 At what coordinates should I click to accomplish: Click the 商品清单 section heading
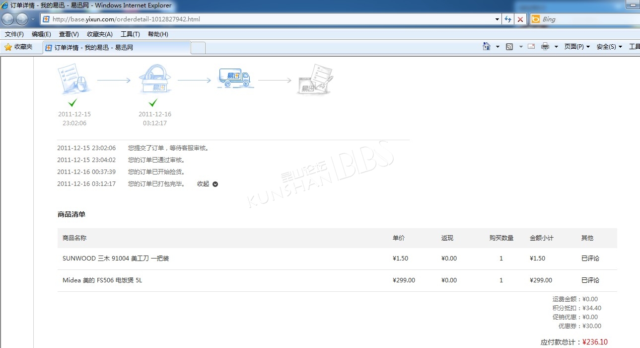pos(71,215)
